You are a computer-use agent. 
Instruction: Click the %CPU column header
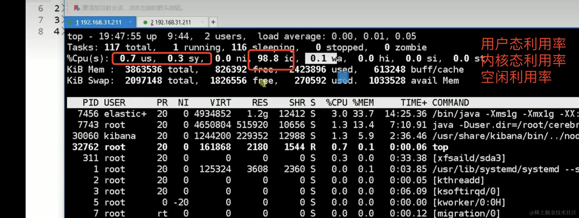click(x=337, y=103)
